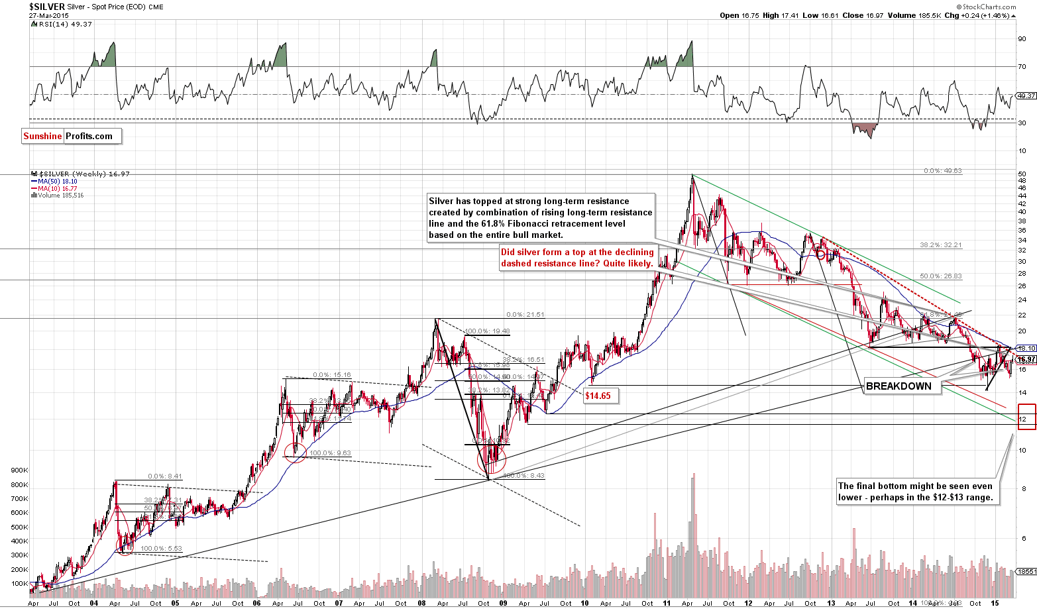Image resolution: width=1037 pixels, height=609 pixels.
Task: Select the blue MA(50) line swatch
Action: pyautogui.click(x=32, y=182)
